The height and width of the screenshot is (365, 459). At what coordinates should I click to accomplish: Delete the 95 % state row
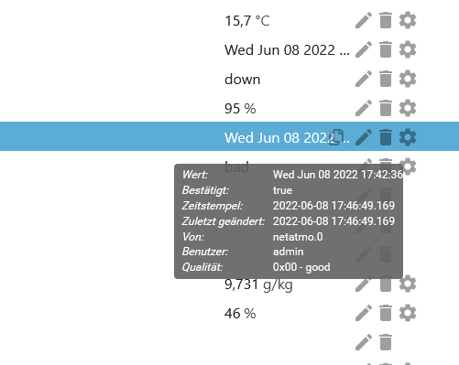click(386, 108)
